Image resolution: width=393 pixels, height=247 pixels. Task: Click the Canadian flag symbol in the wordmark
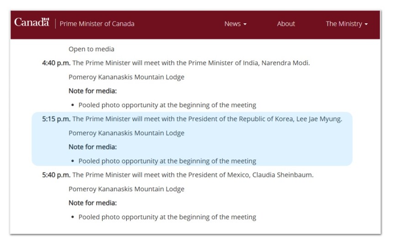(x=46, y=19)
